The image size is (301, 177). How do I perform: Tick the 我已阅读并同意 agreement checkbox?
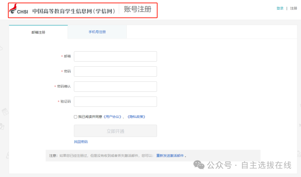point(76,117)
